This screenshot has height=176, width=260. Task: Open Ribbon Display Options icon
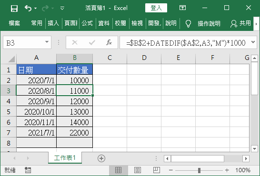[x=182, y=8]
